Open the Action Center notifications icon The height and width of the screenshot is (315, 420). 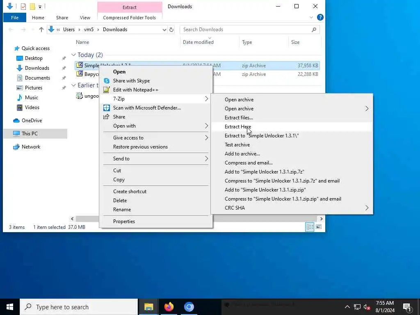(407, 307)
